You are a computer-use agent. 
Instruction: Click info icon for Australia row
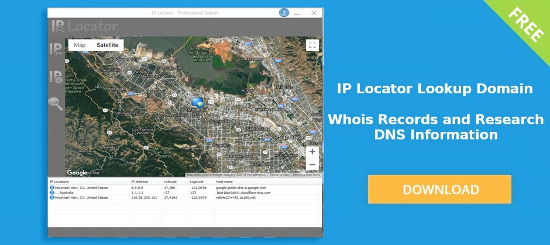point(52,192)
